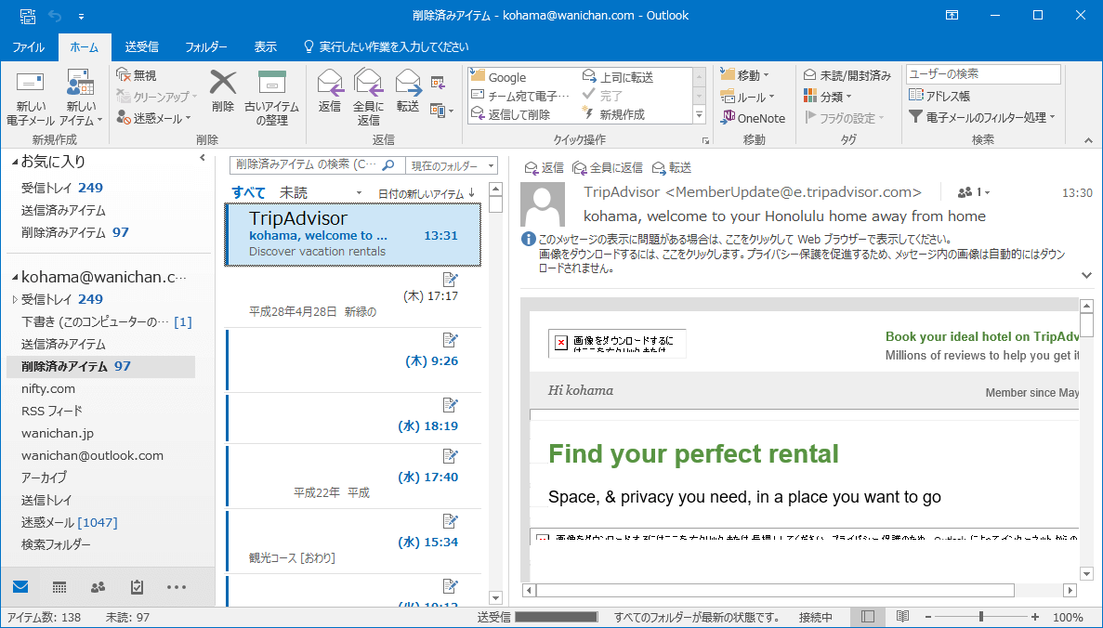Switch to reading view status bar icon
Image resolution: width=1103 pixels, height=628 pixels.
[x=902, y=617]
